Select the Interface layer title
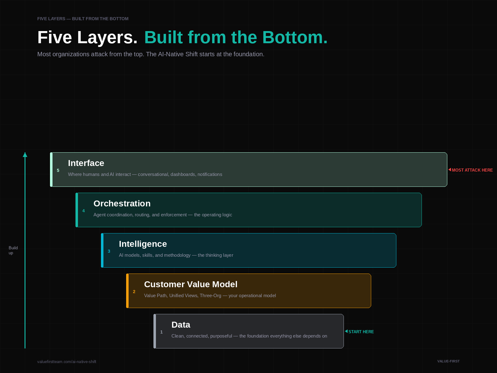This screenshot has width=497, height=373. click(86, 163)
